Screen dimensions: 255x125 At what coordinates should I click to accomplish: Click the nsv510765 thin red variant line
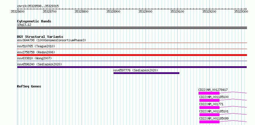coord(132,49)
